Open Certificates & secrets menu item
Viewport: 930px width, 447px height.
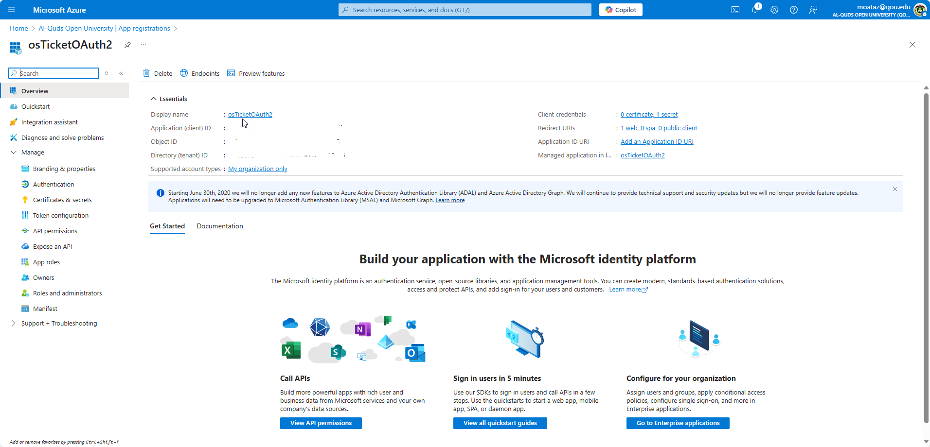point(62,200)
